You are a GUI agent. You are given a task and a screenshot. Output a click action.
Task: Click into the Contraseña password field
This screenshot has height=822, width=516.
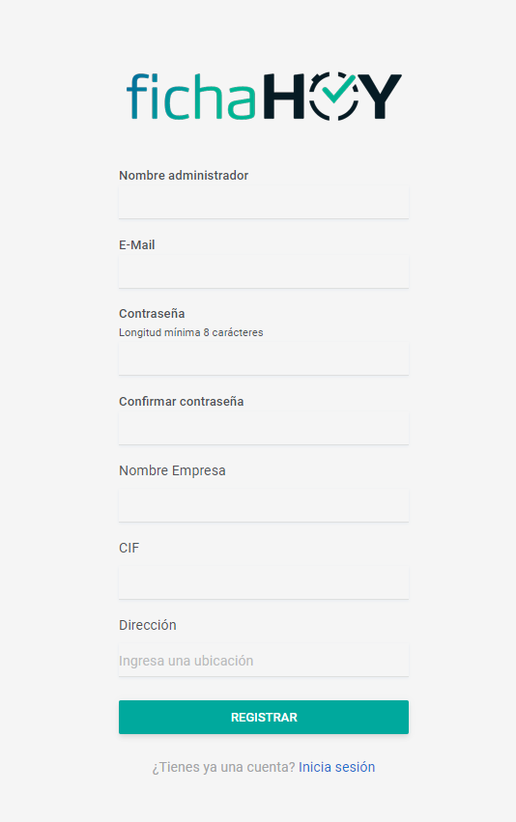[x=264, y=358]
